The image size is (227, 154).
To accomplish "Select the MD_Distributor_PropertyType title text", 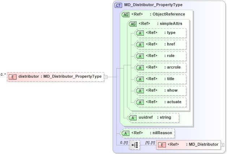I will point(153,5).
